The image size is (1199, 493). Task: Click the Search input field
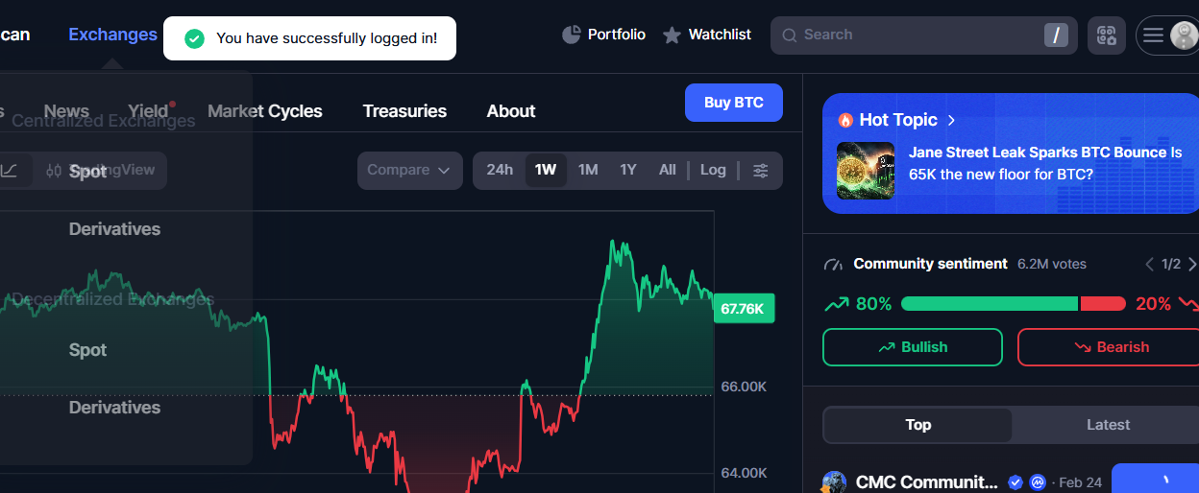coord(913,35)
